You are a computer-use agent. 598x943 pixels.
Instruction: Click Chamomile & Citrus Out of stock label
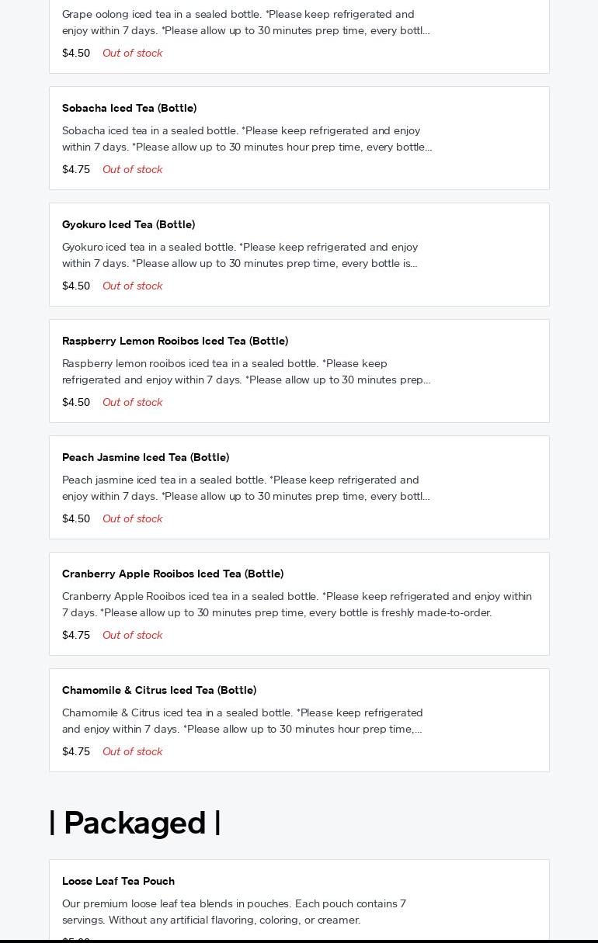[132, 751]
